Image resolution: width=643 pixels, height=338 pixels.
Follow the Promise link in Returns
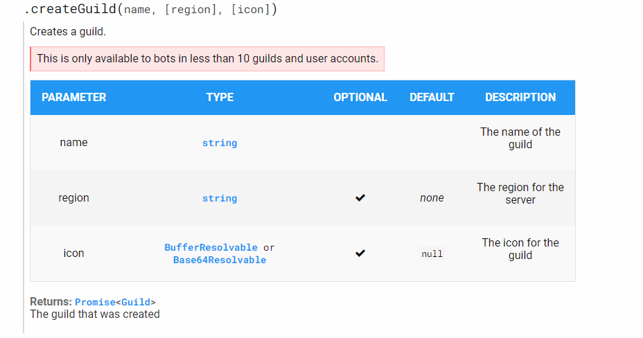click(x=95, y=303)
